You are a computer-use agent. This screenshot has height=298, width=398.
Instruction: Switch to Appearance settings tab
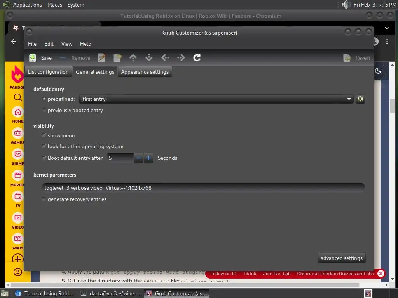[145, 72]
